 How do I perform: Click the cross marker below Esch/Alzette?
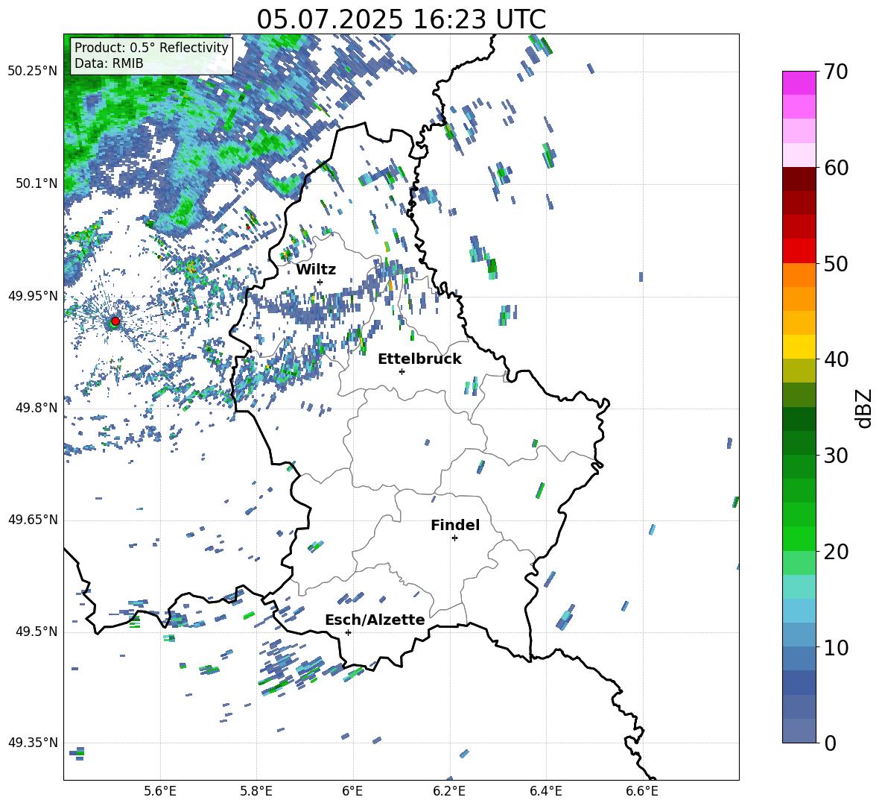point(348,632)
